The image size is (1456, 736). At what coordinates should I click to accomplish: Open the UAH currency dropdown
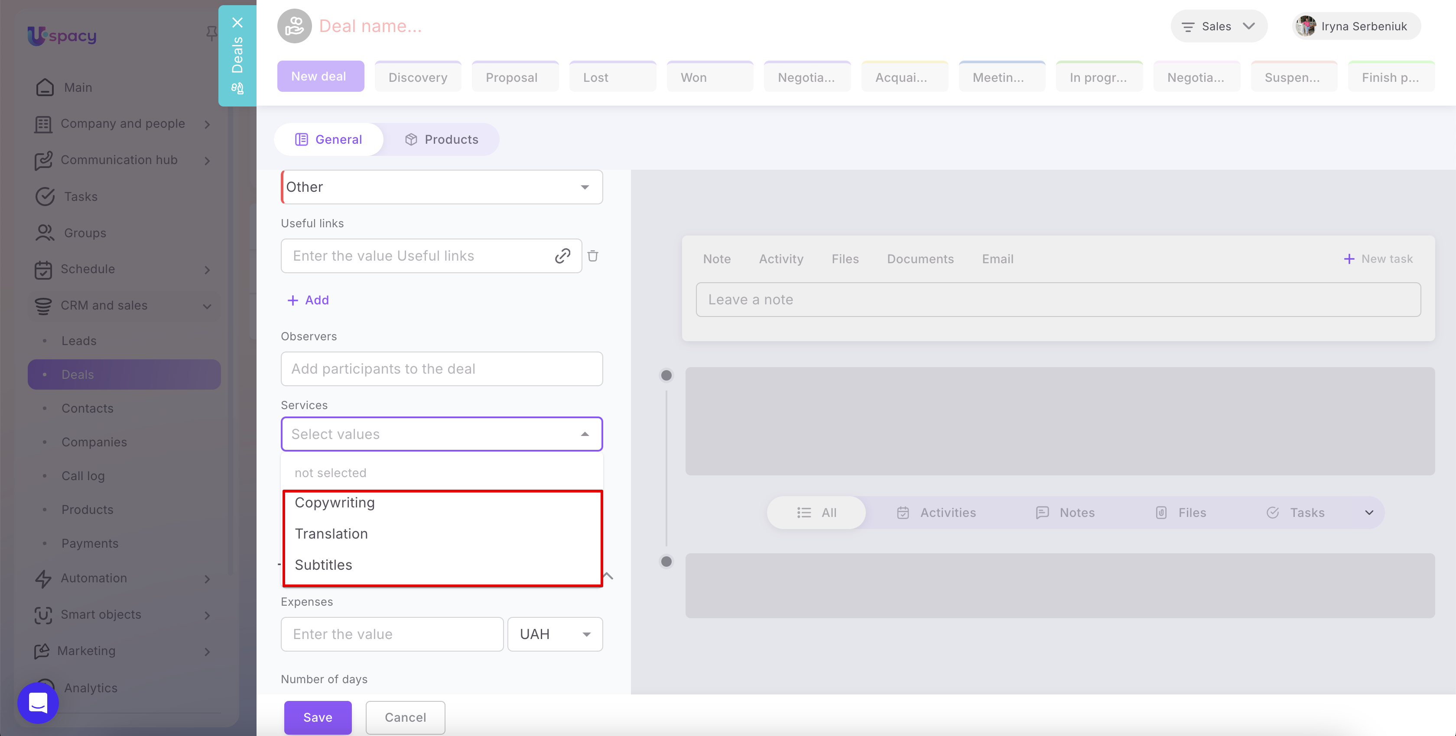(555, 634)
